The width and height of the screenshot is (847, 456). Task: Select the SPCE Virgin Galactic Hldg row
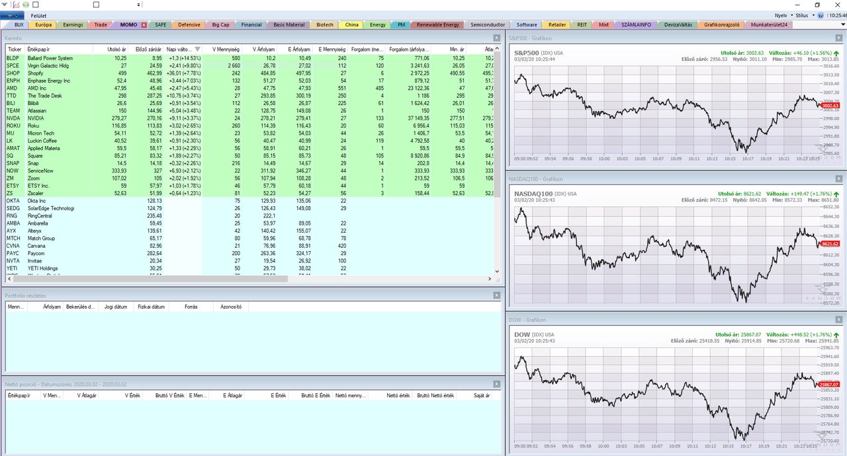(x=250, y=66)
